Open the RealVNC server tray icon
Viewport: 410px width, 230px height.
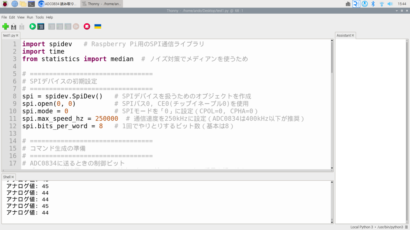(x=356, y=4)
